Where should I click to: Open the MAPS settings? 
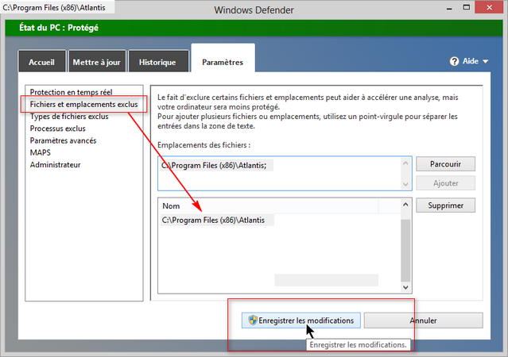[x=40, y=152]
